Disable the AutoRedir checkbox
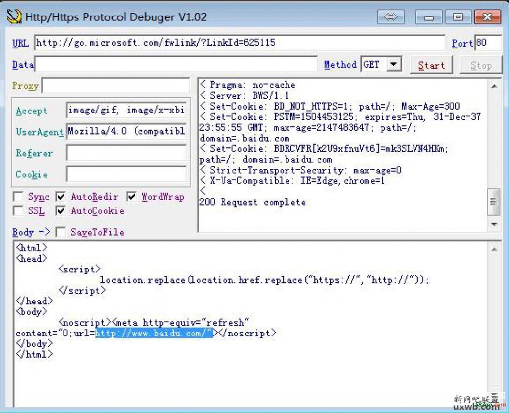This screenshot has width=509, height=413. click(61, 196)
